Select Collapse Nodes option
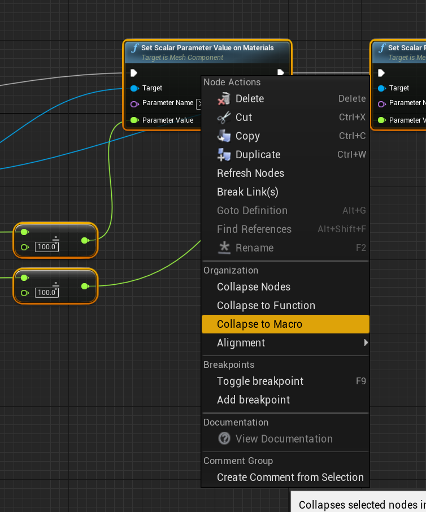426x512 pixels. click(285, 287)
